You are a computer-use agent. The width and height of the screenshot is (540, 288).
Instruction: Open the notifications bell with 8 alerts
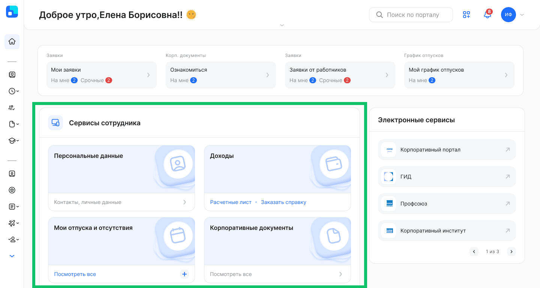(x=487, y=15)
